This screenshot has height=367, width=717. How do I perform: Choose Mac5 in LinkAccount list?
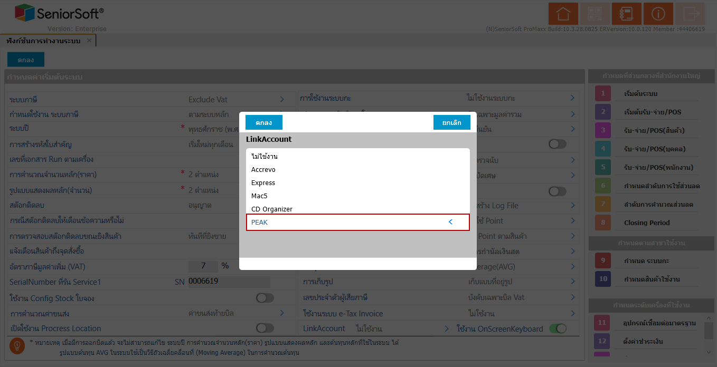tap(358, 196)
